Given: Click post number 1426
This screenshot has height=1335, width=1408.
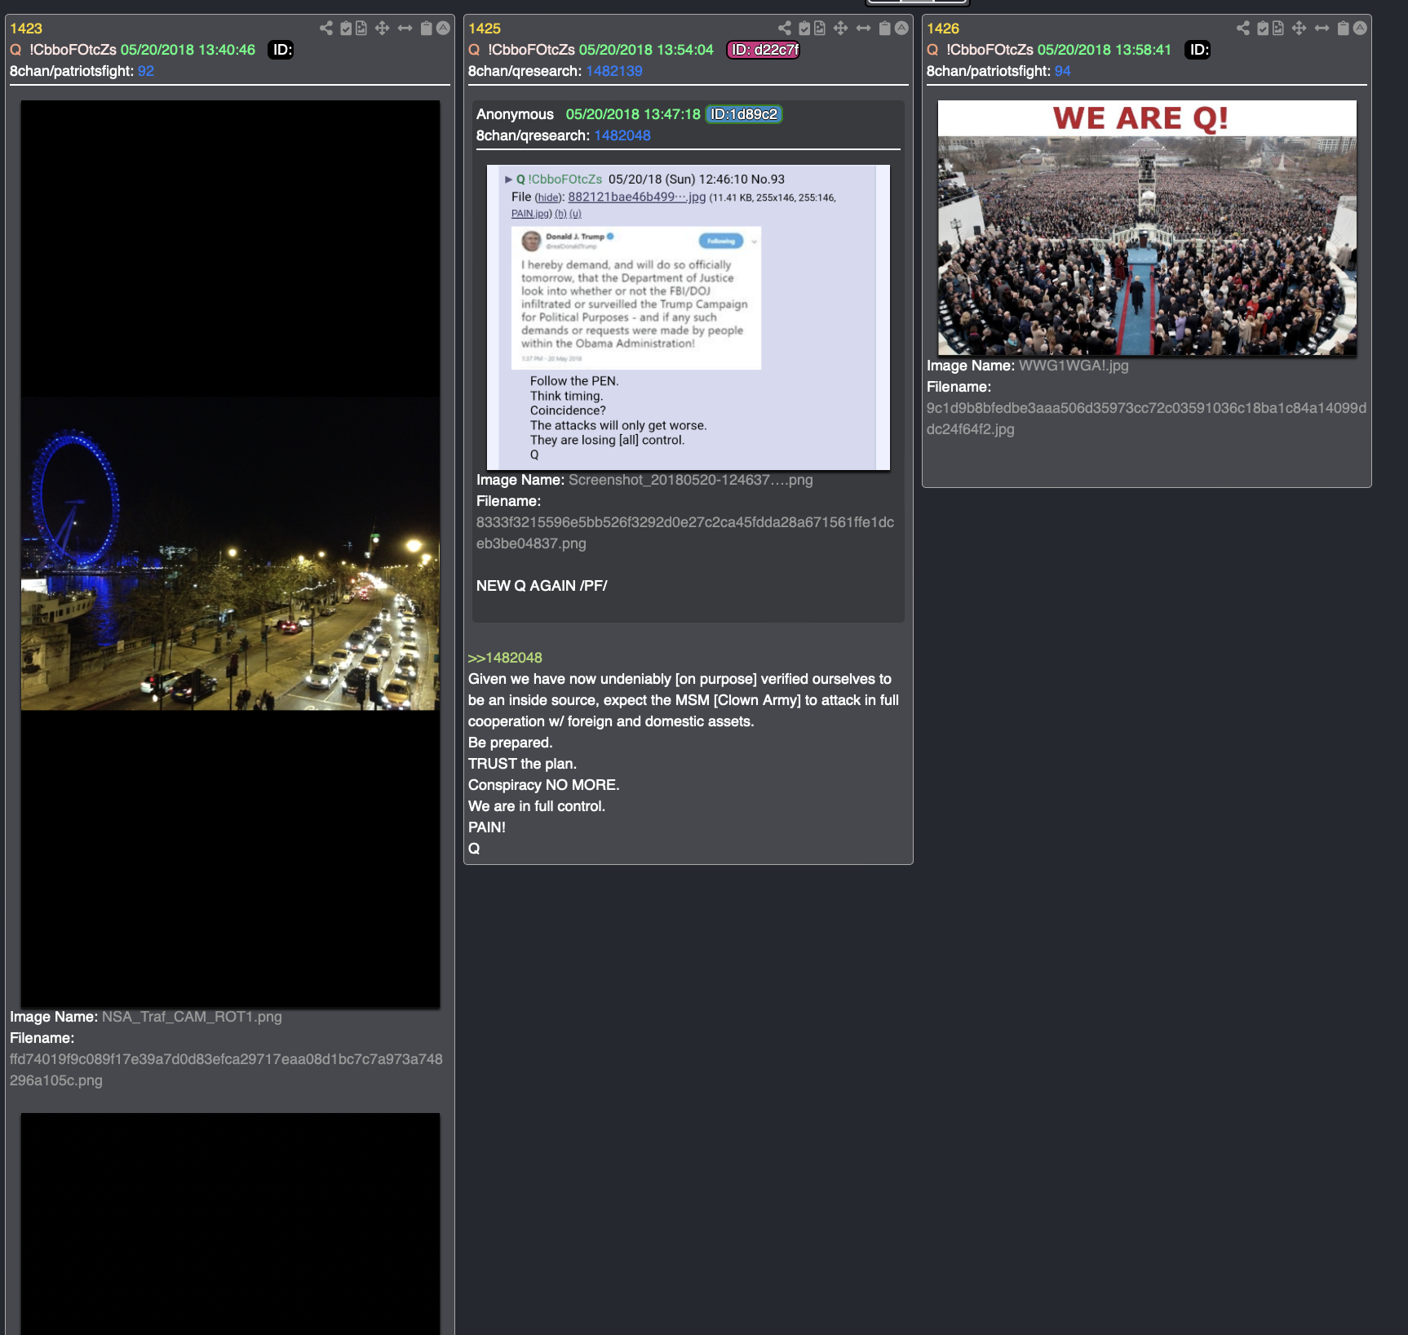Looking at the screenshot, I should click(x=943, y=29).
